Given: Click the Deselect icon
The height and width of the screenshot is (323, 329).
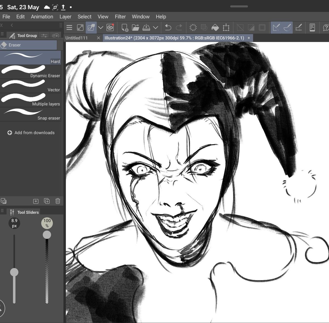Looking at the screenshot, I should pyautogui.click(x=240, y=27).
